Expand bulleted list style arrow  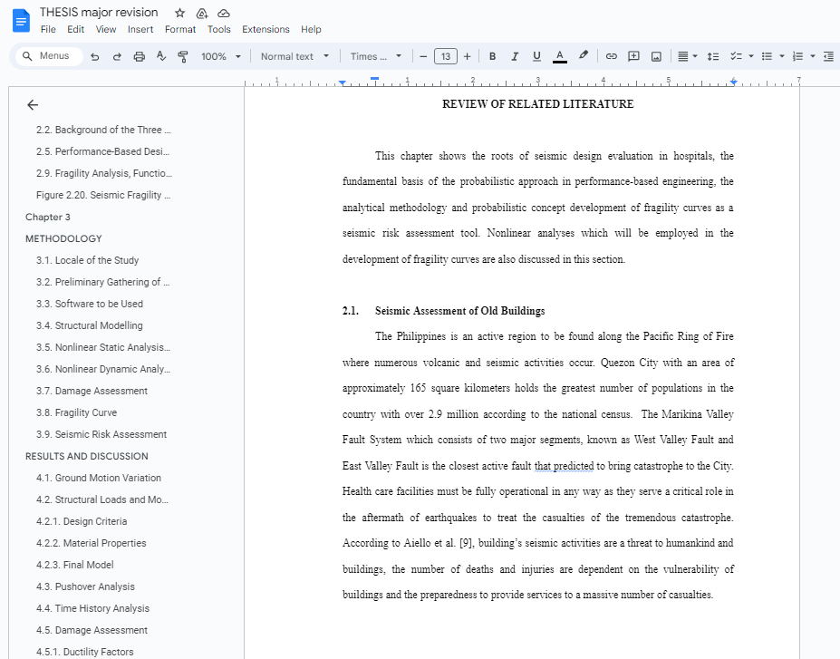[x=782, y=56]
